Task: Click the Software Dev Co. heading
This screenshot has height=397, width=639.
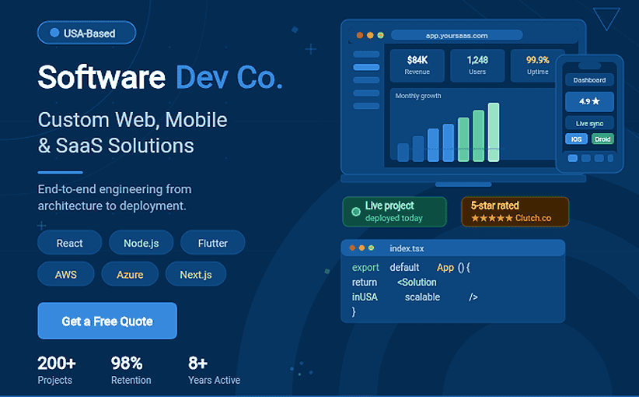Action: click(x=160, y=77)
